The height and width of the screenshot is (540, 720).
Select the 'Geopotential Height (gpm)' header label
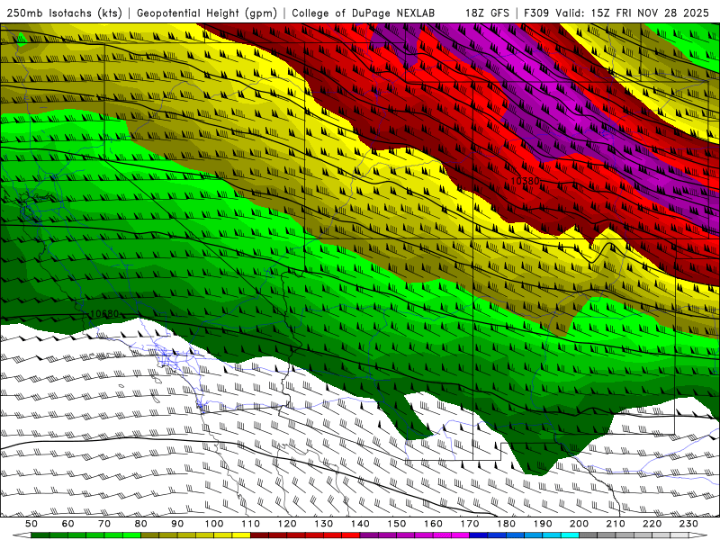pos(207,13)
